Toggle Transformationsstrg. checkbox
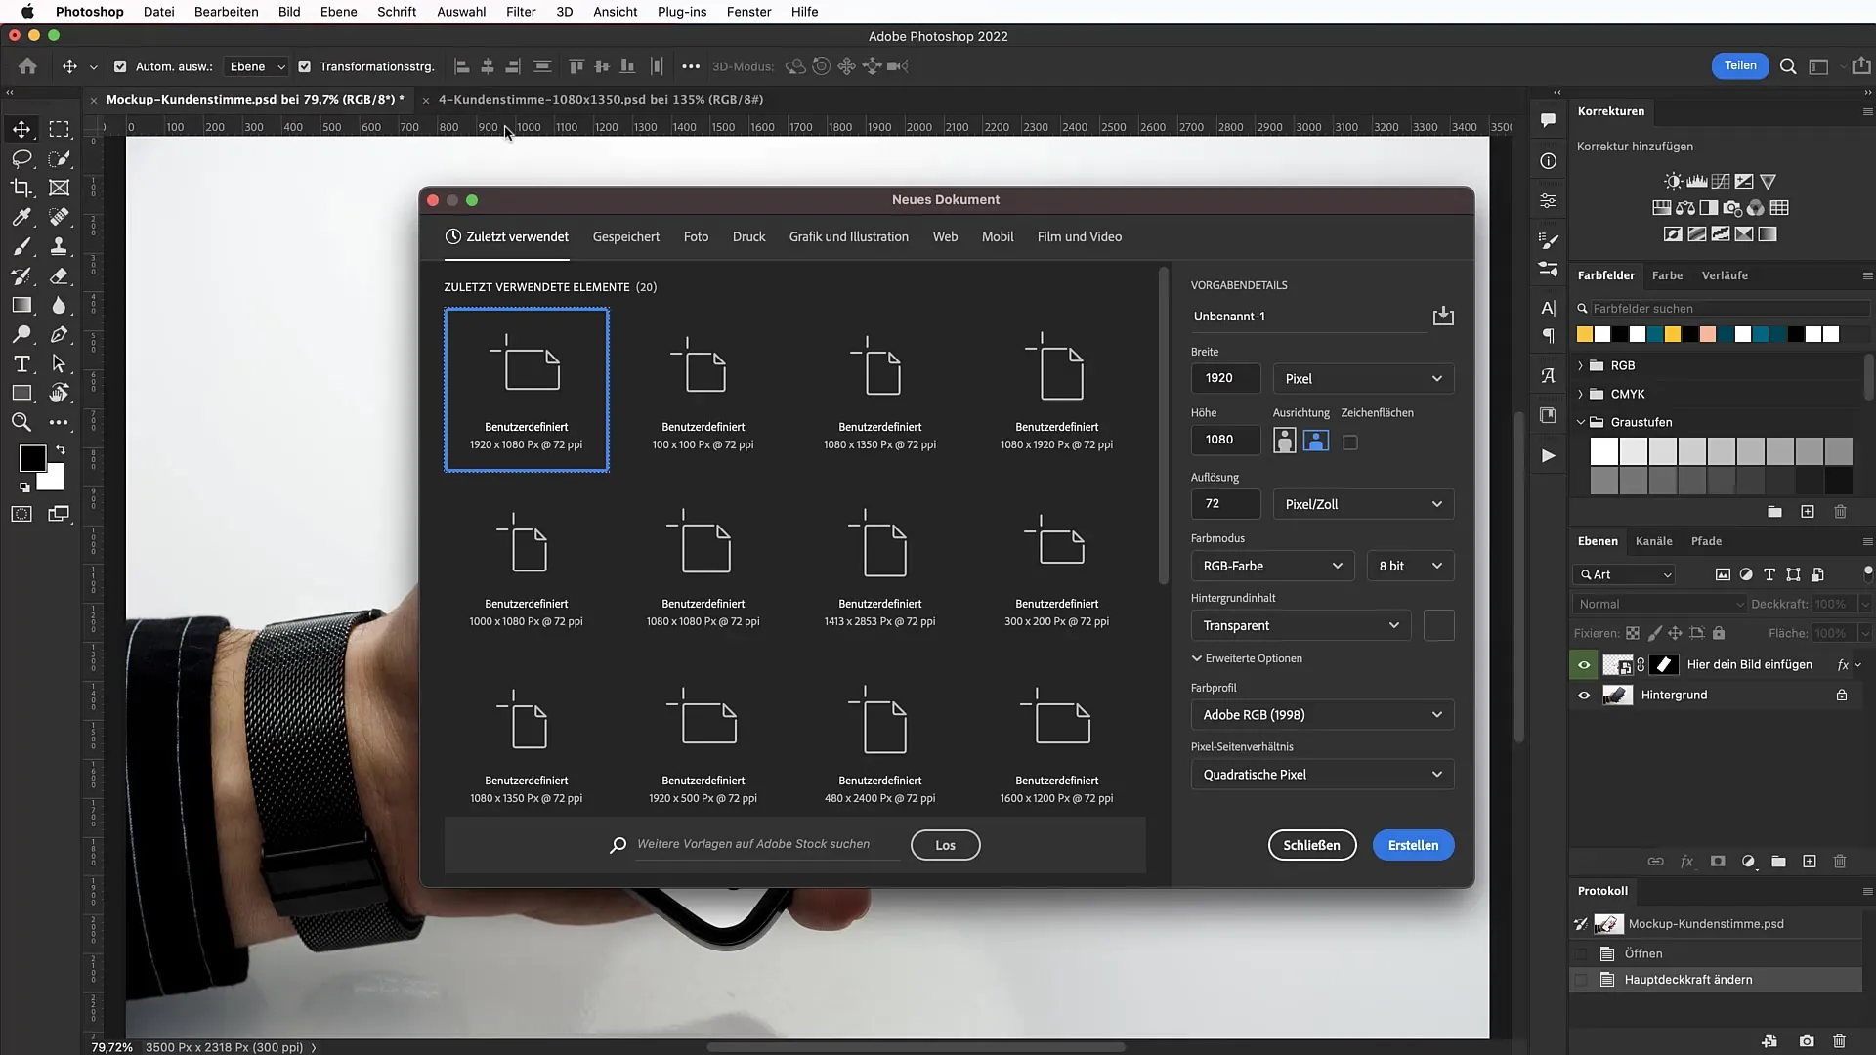The width and height of the screenshot is (1876, 1055). [x=305, y=66]
